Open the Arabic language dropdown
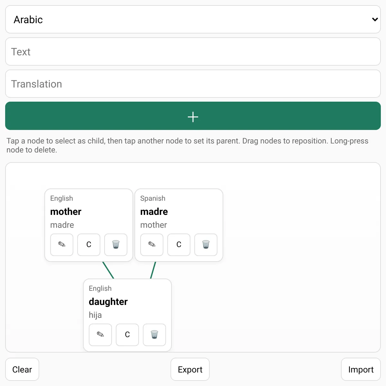This screenshot has width=386, height=386. point(193,19)
